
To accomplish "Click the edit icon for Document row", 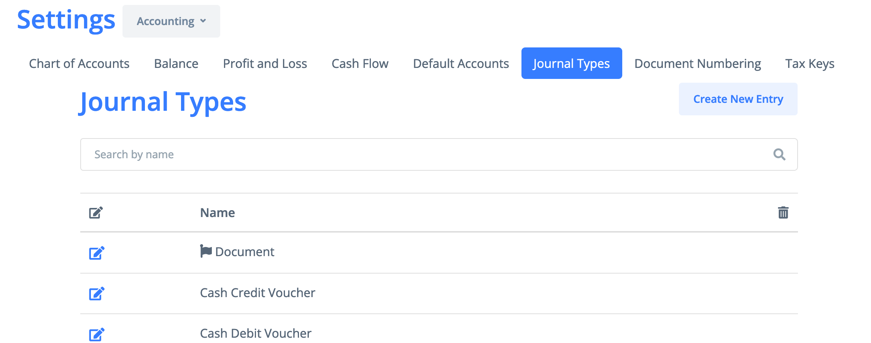I will coord(97,253).
